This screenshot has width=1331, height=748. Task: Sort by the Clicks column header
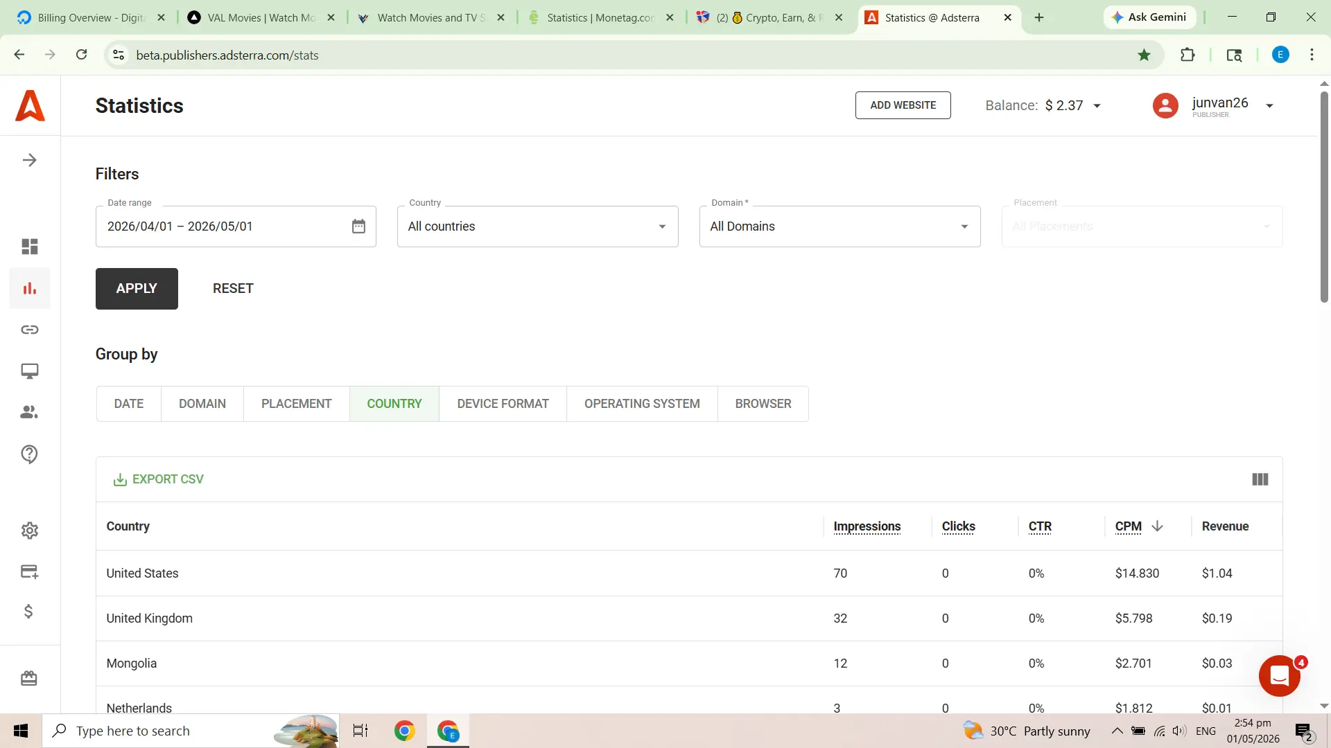(959, 526)
